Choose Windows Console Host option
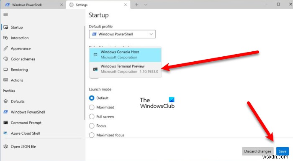Screen dimensions: 293x161 (125, 55)
